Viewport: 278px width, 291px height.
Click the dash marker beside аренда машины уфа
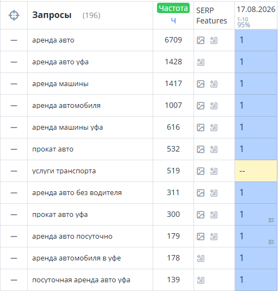point(14,128)
